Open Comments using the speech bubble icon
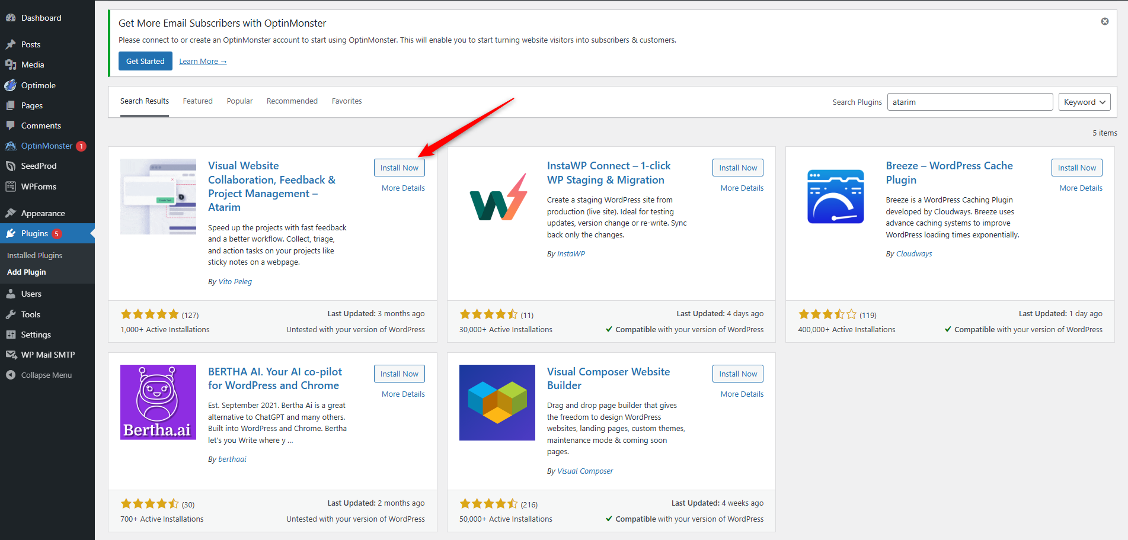Viewport: 1128px width, 540px height. (x=11, y=126)
